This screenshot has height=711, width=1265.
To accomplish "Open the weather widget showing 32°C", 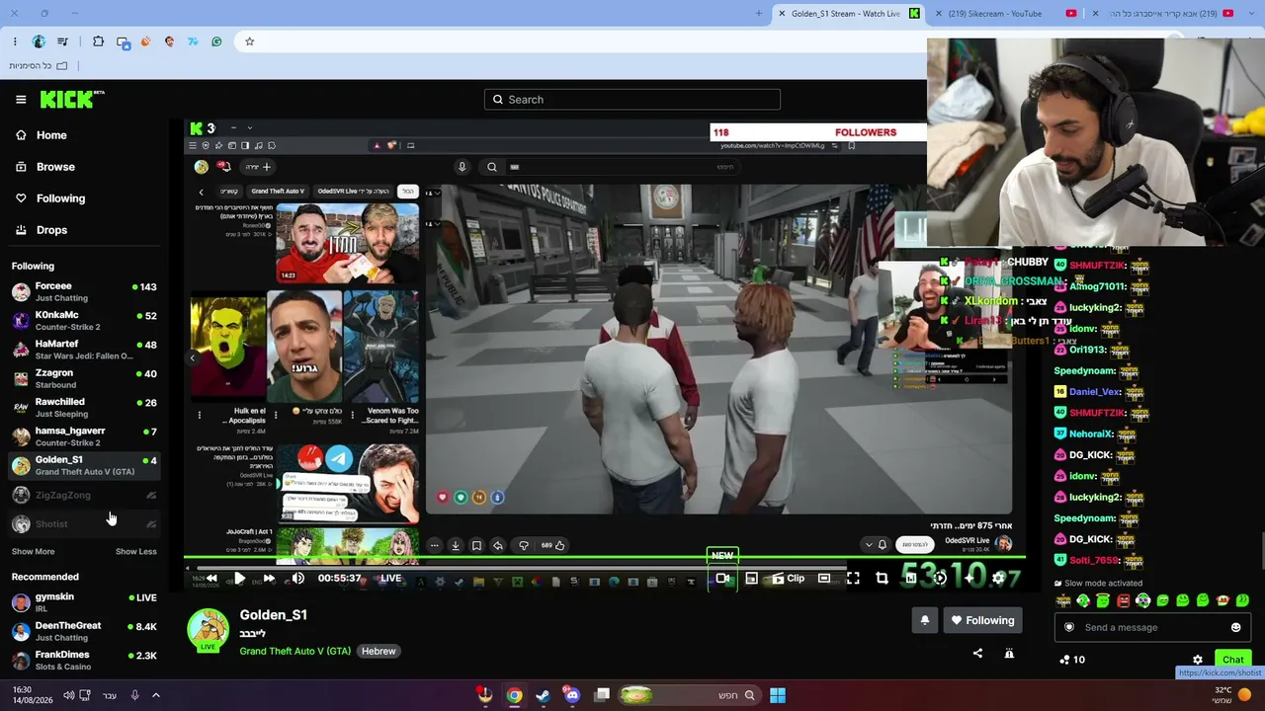I will pyautogui.click(x=1231, y=695).
